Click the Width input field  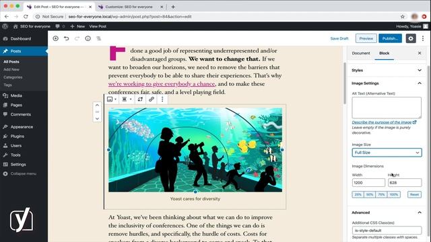pos(368,182)
